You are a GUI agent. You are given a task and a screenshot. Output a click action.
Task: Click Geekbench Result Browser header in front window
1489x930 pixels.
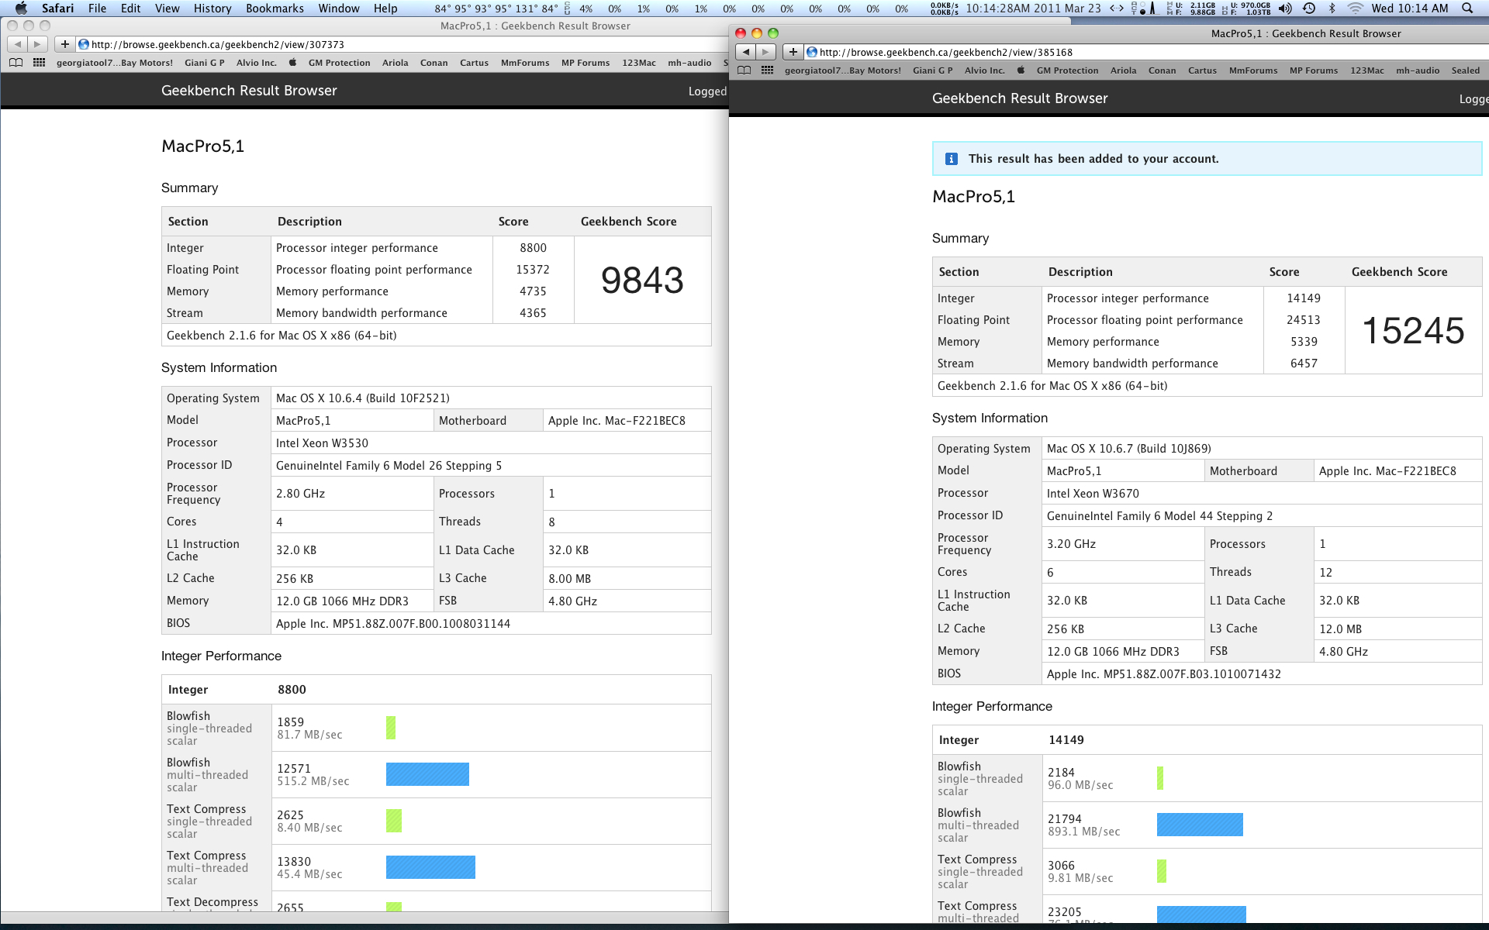tap(1019, 98)
